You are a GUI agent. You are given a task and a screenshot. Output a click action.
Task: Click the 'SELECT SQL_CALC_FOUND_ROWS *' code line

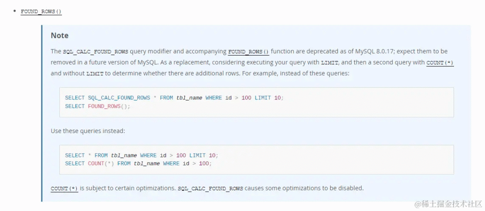[x=174, y=98]
